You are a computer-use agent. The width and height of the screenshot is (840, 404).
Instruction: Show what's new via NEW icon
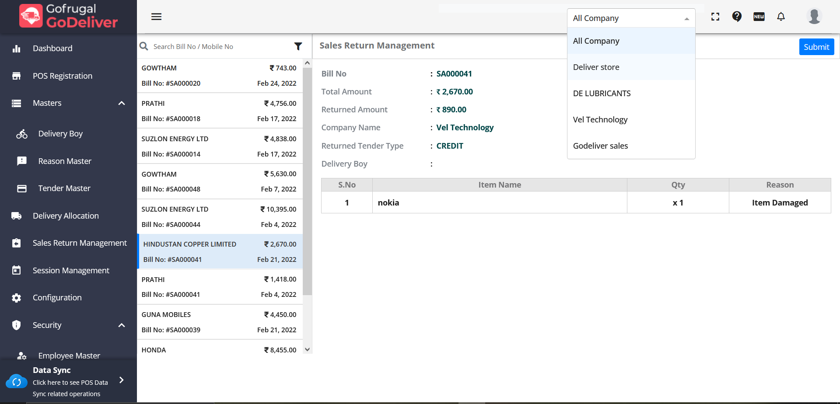[759, 17]
